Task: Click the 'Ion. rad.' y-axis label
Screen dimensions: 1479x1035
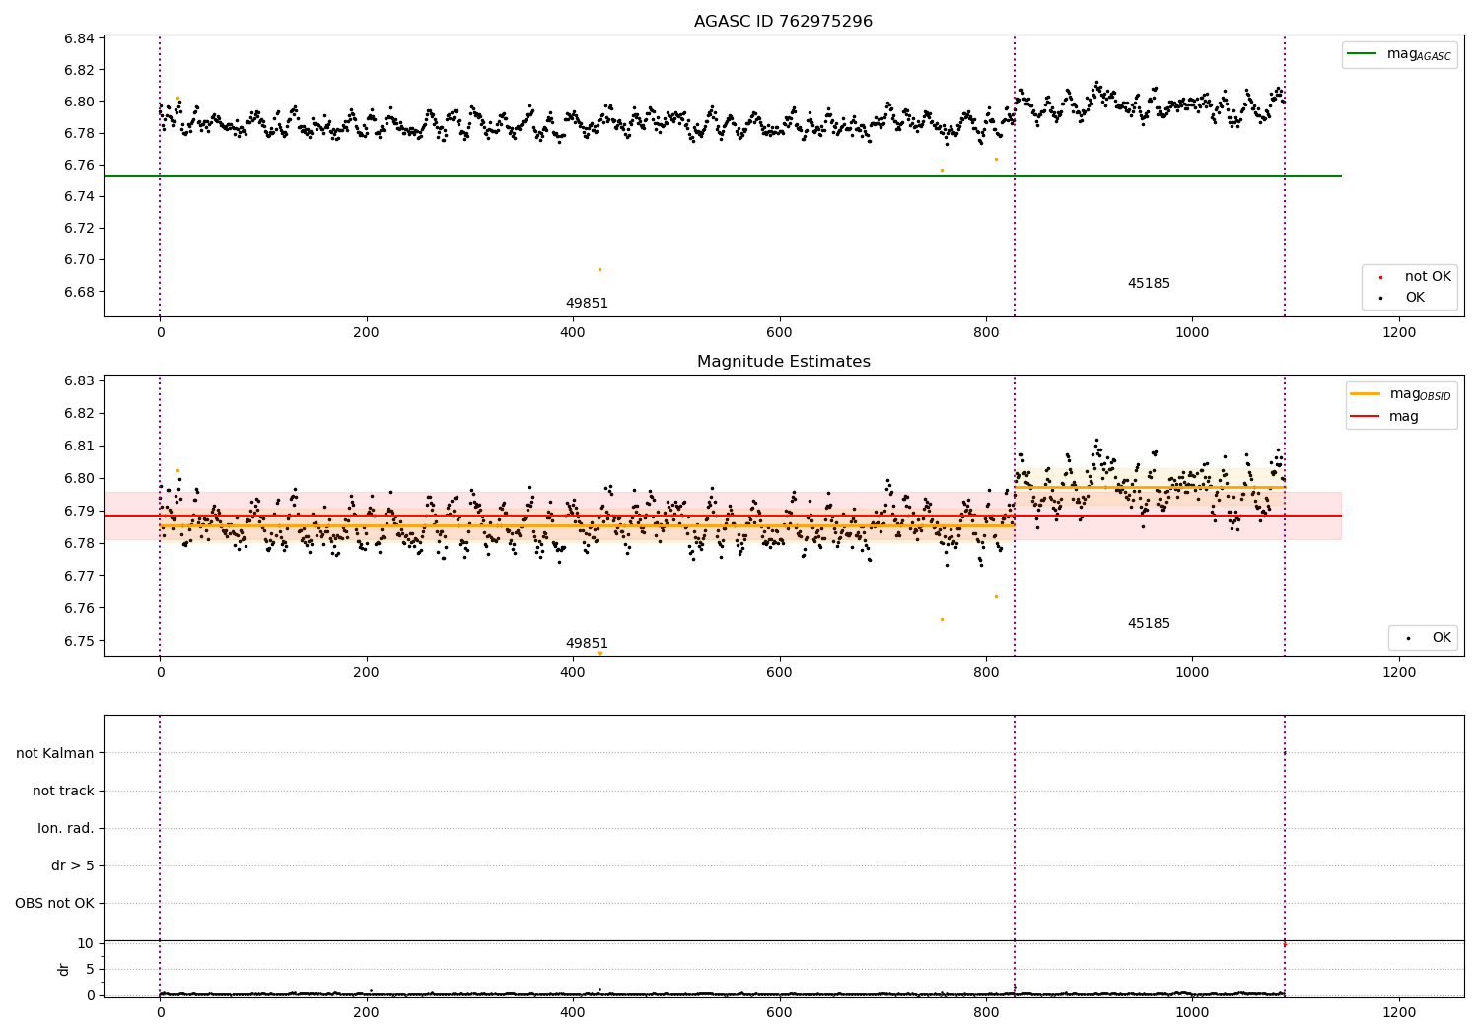Action: click(66, 828)
